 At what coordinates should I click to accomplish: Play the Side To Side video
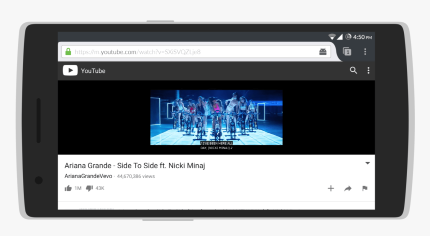216,117
